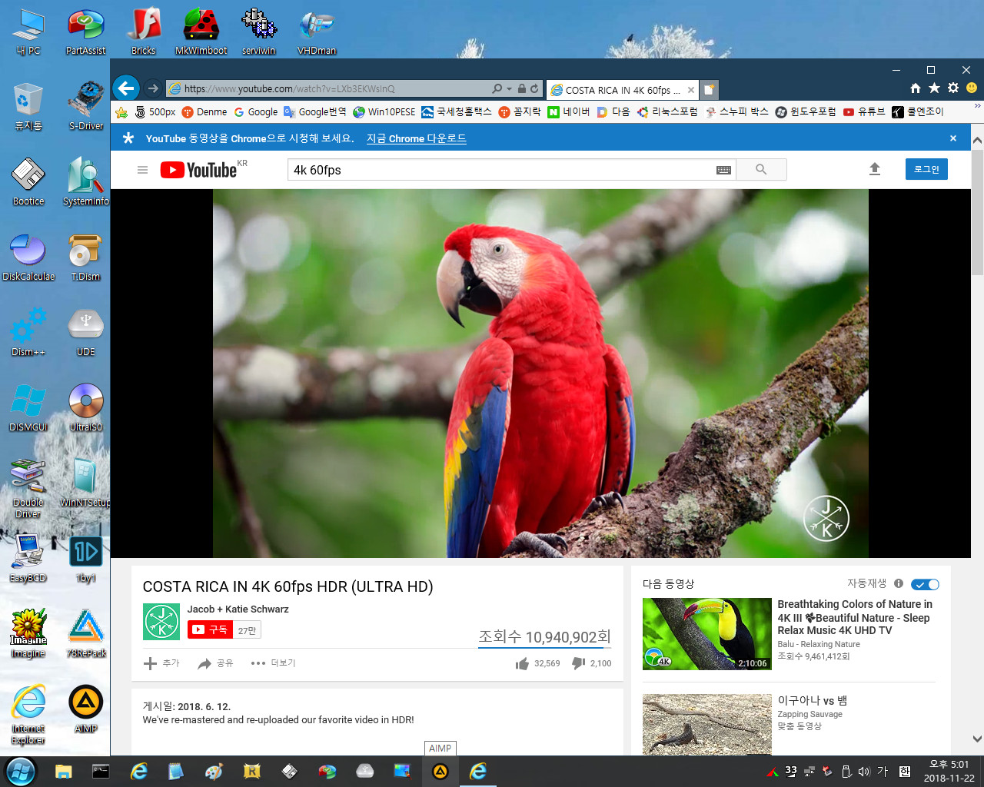The height and width of the screenshot is (787, 984).
Task: Open YouTube hamburger guide menu
Action: [142, 170]
